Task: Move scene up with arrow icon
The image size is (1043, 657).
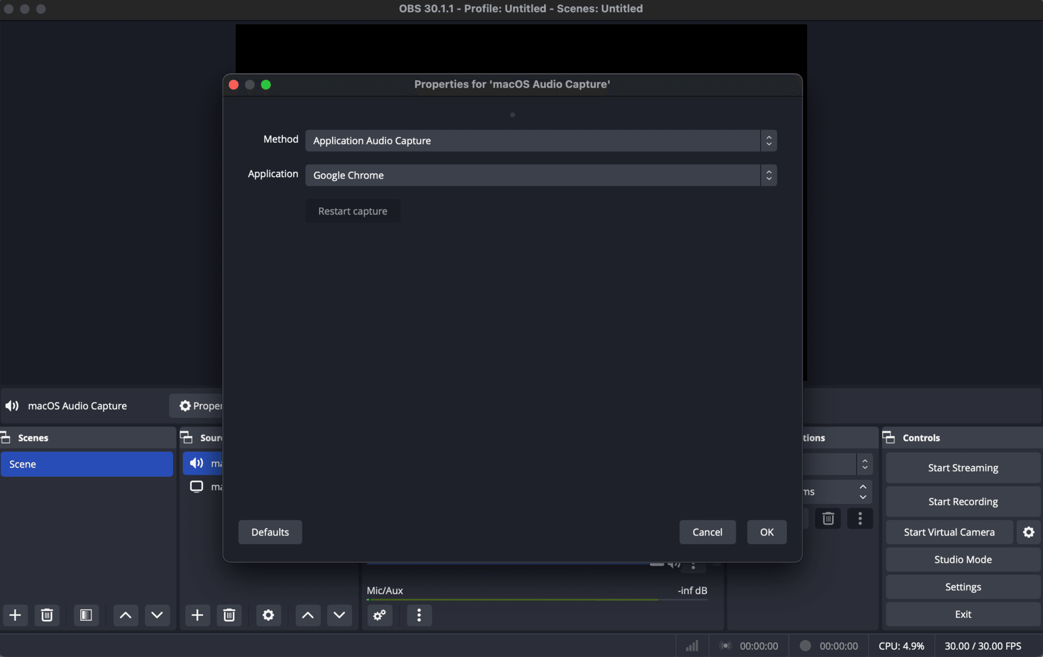Action: [x=125, y=615]
